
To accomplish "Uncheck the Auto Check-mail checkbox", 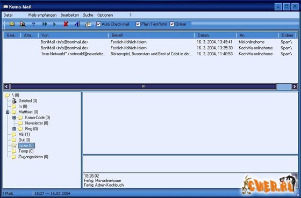I will 98,24.
